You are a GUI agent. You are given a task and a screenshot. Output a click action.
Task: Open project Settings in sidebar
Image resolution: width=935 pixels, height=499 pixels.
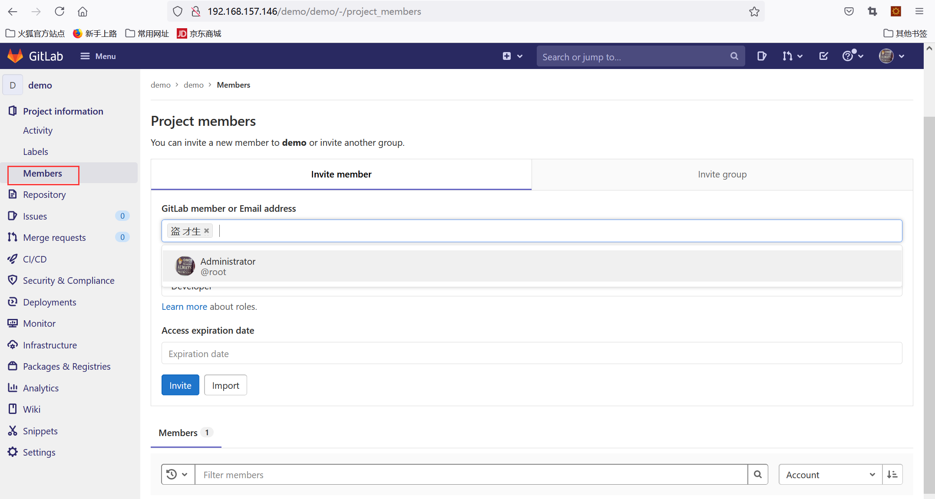pos(39,452)
